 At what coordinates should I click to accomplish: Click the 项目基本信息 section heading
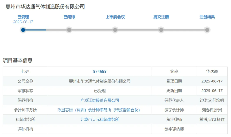click(18, 60)
